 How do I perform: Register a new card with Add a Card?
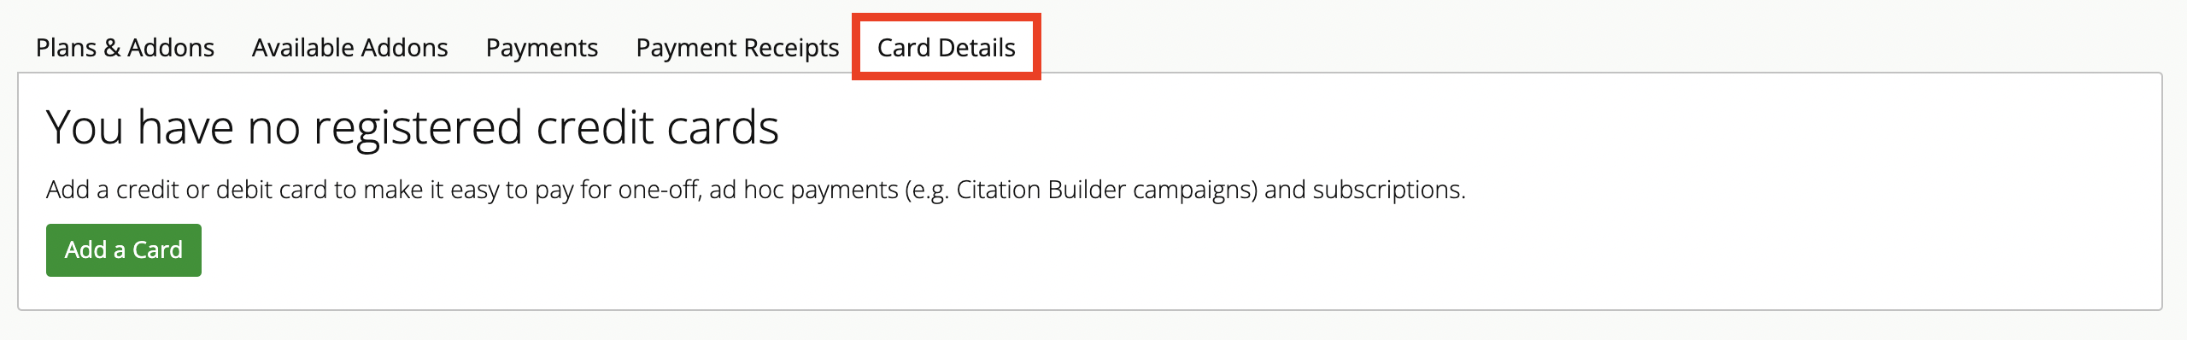[124, 250]
